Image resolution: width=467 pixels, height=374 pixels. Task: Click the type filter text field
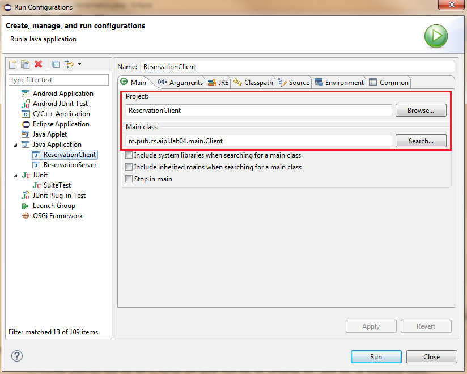59,80
